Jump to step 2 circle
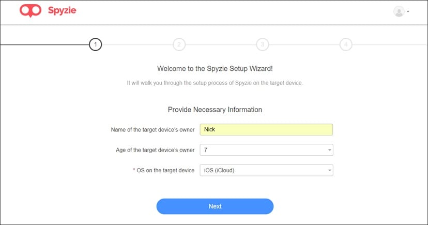Screen dimensions: 428x225 point(178,44)
